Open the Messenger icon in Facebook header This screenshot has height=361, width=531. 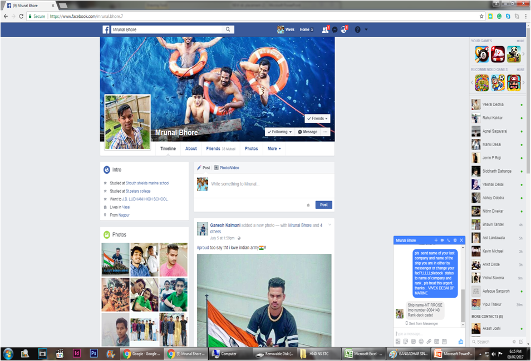point(335,29)
